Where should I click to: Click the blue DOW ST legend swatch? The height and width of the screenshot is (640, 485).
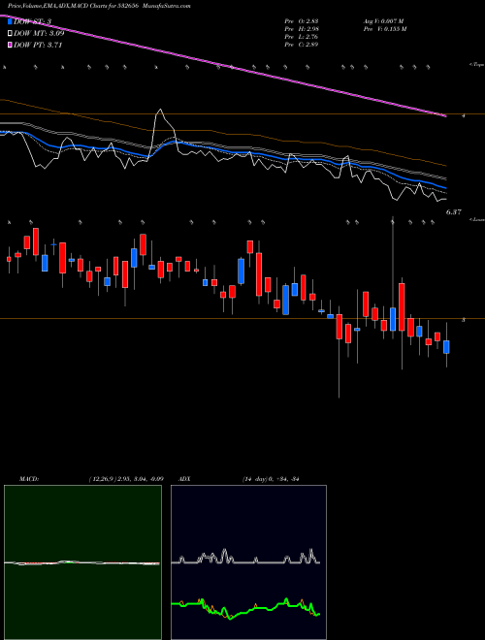(x=11, y=21)
